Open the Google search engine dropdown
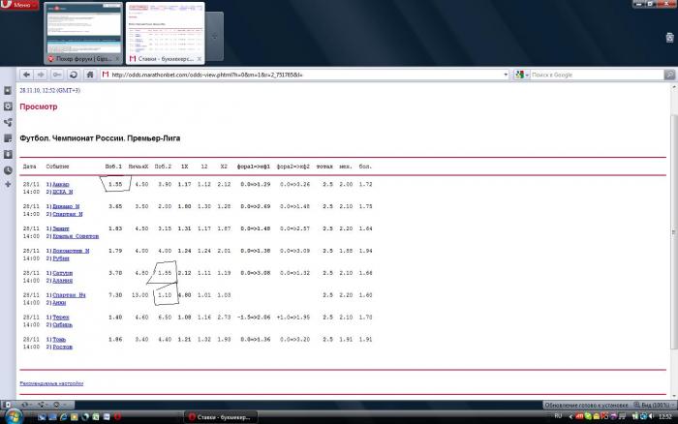This screenshot has height=424, width=678. pos(521,75)
